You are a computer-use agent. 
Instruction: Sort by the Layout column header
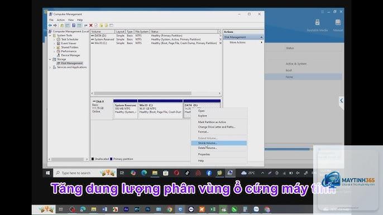tap(120, 32)
